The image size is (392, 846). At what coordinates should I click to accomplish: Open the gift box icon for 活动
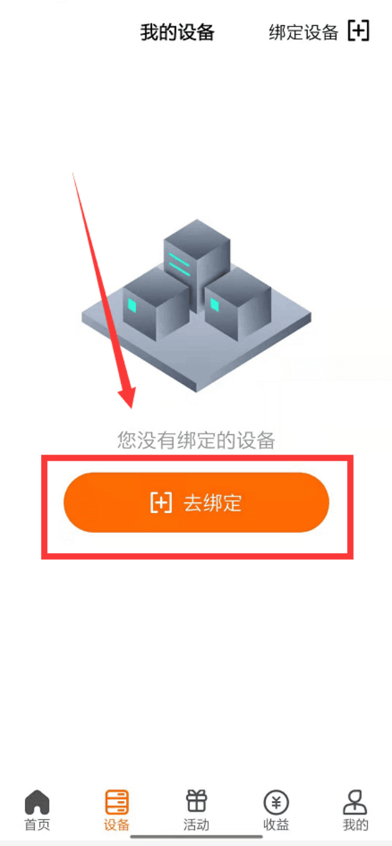[196, 801]
